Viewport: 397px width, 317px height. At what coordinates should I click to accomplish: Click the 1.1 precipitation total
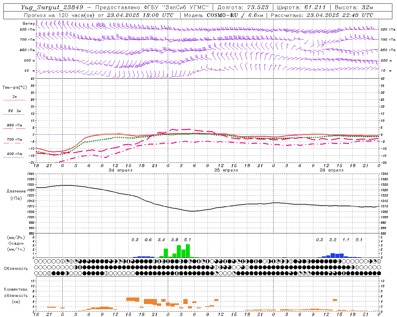point(346,240)
